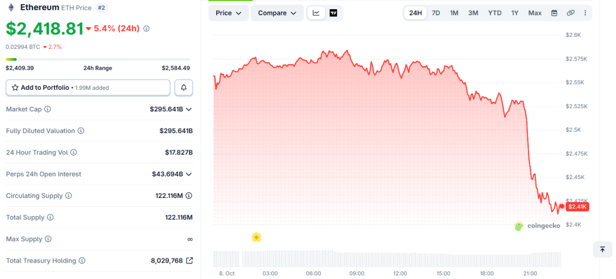
Task: Click the $2,418.81 price text
Action: point(45,29)
